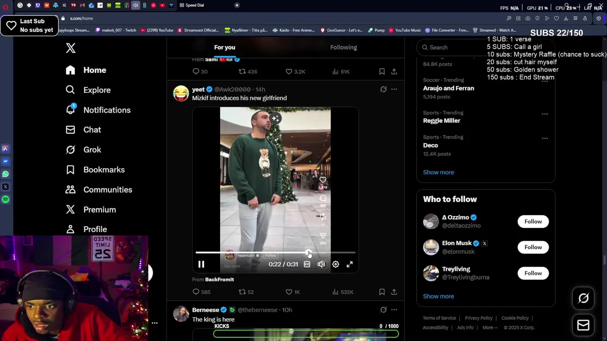Pause the Mizkif video

[201, 265]
